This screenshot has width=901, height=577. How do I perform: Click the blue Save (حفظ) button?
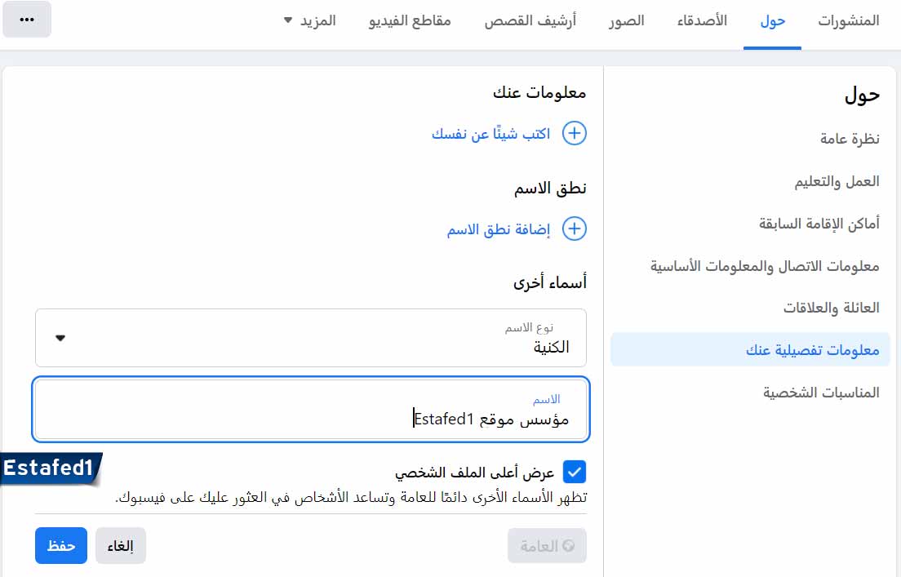tap(60, 546)
